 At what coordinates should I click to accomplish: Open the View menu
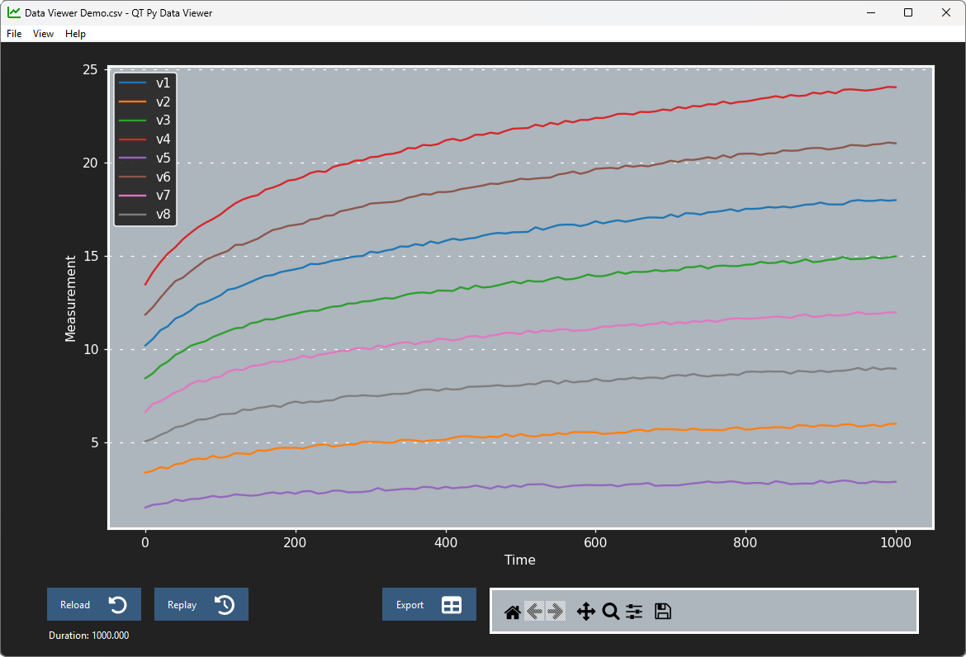43,34
